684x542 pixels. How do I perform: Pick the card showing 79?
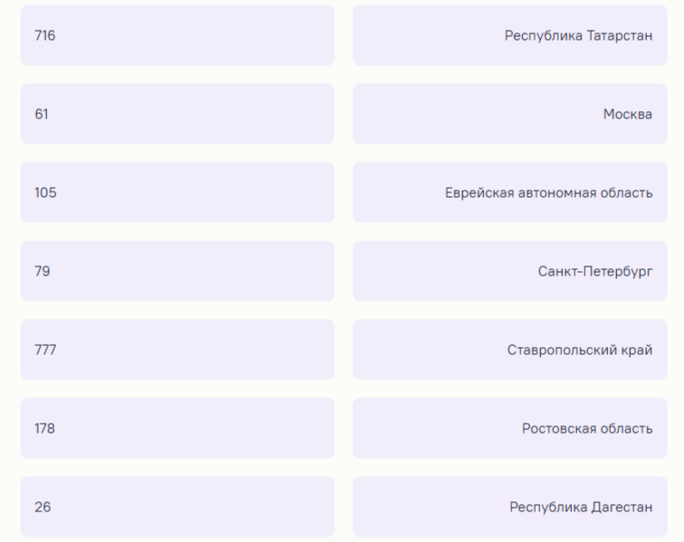pos(177,271)
